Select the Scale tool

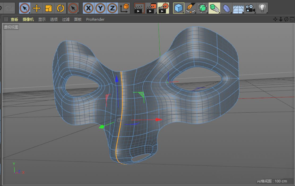coord(49,9)
